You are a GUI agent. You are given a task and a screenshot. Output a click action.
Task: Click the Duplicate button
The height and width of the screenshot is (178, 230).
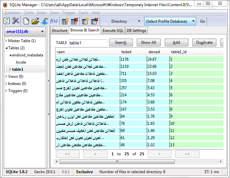click(204, 42)
